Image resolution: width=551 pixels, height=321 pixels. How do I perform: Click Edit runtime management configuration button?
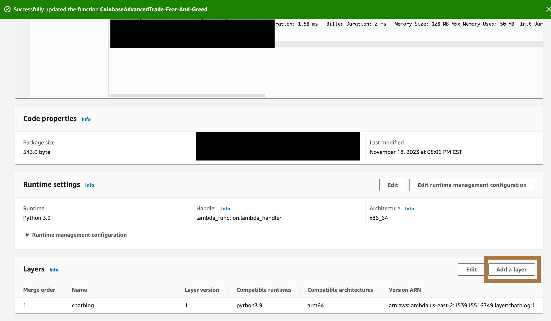(x=472, y=185)
